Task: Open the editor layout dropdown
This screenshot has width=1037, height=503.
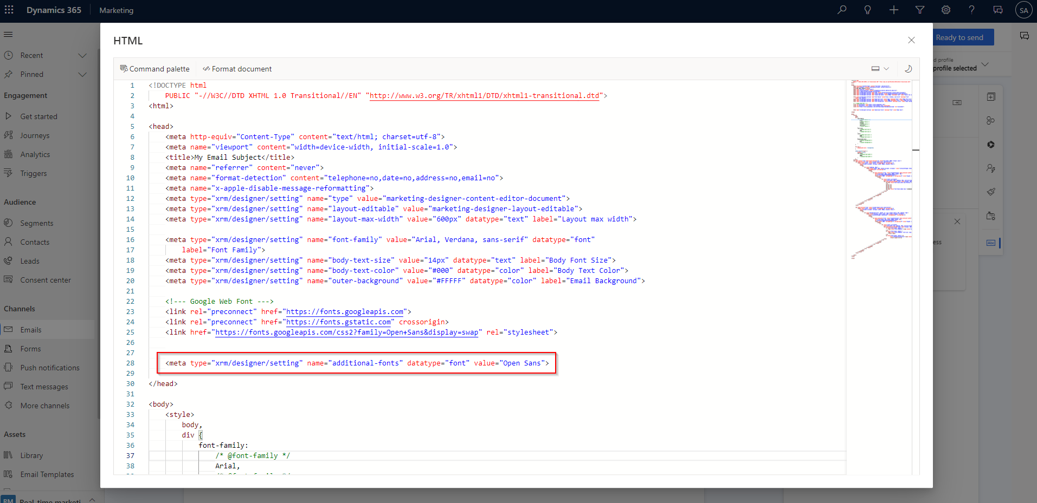Action: pos(880,69)
